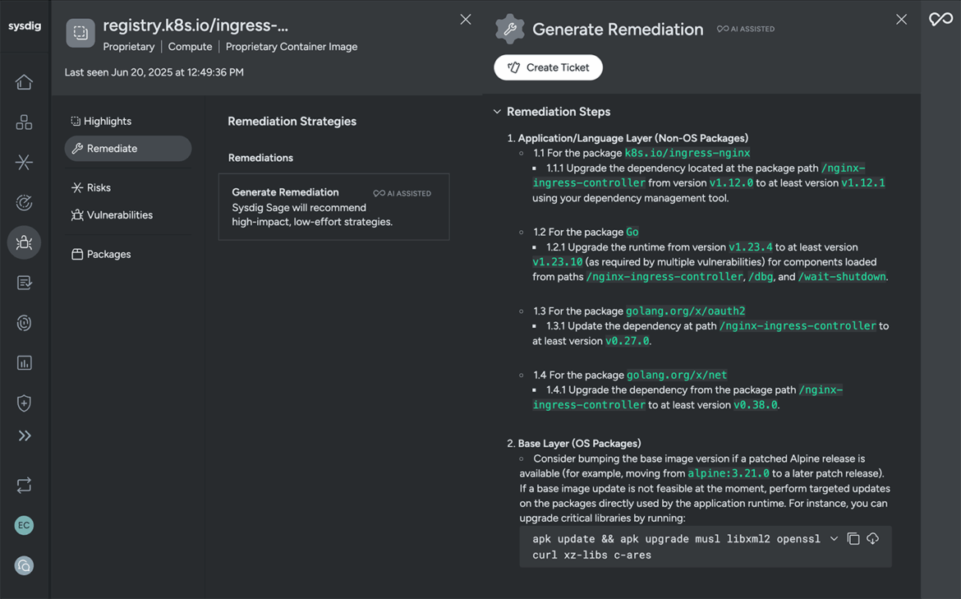Click the sysdig logo in the sidebar
Screen dimensions: 961x599
pyautogui.click(x=25, y=25)
